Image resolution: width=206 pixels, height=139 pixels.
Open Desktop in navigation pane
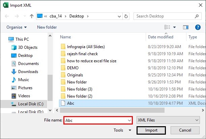coord(25,56)
